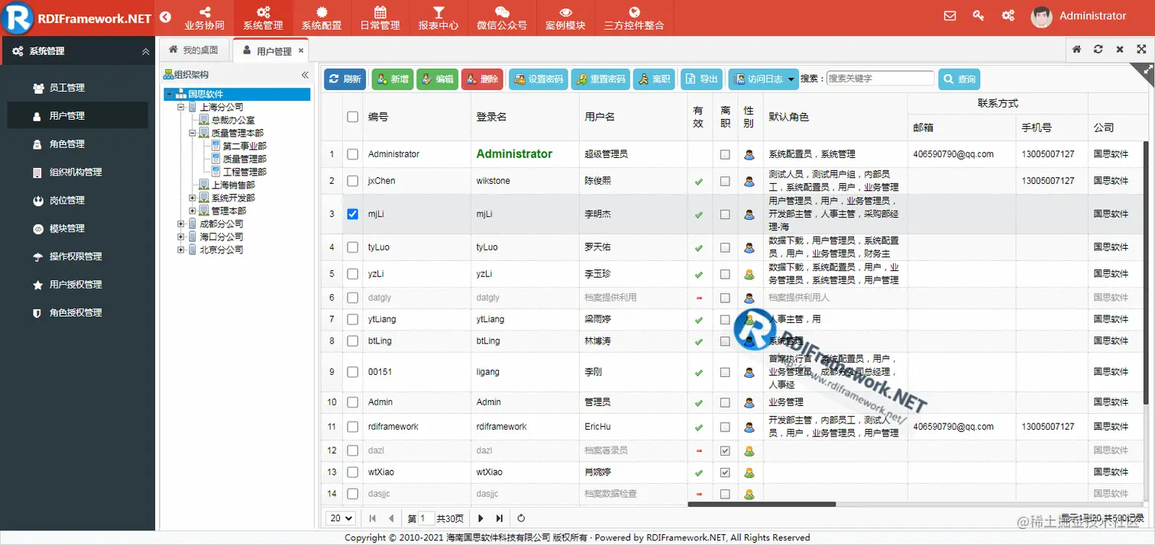
Task: Click the 查询 search button
Action: tap(959, 79)
